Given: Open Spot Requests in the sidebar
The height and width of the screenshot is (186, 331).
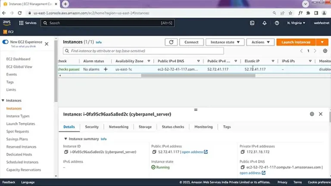Looking at the screenshot, I should 18,131.
